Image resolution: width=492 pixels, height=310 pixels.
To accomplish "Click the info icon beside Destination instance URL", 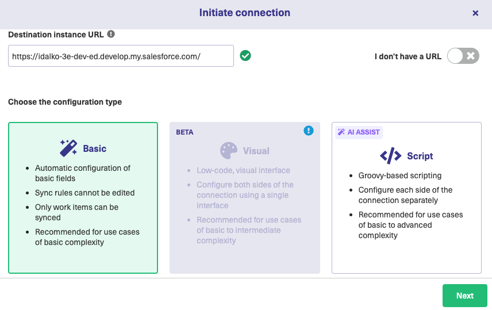I will (111, 34).
